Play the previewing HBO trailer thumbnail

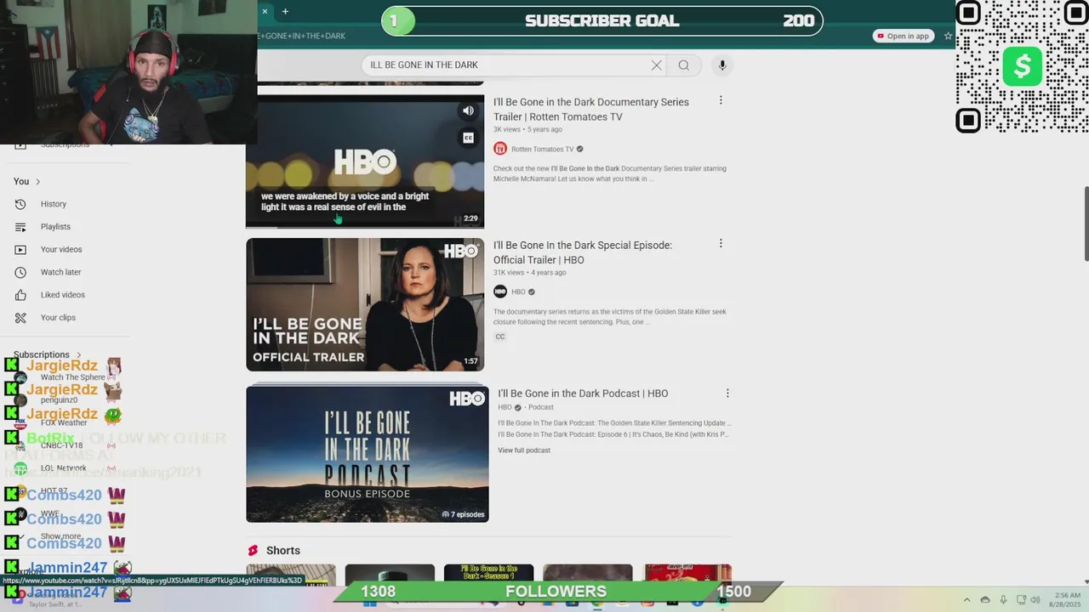click(x=365, y=161)
